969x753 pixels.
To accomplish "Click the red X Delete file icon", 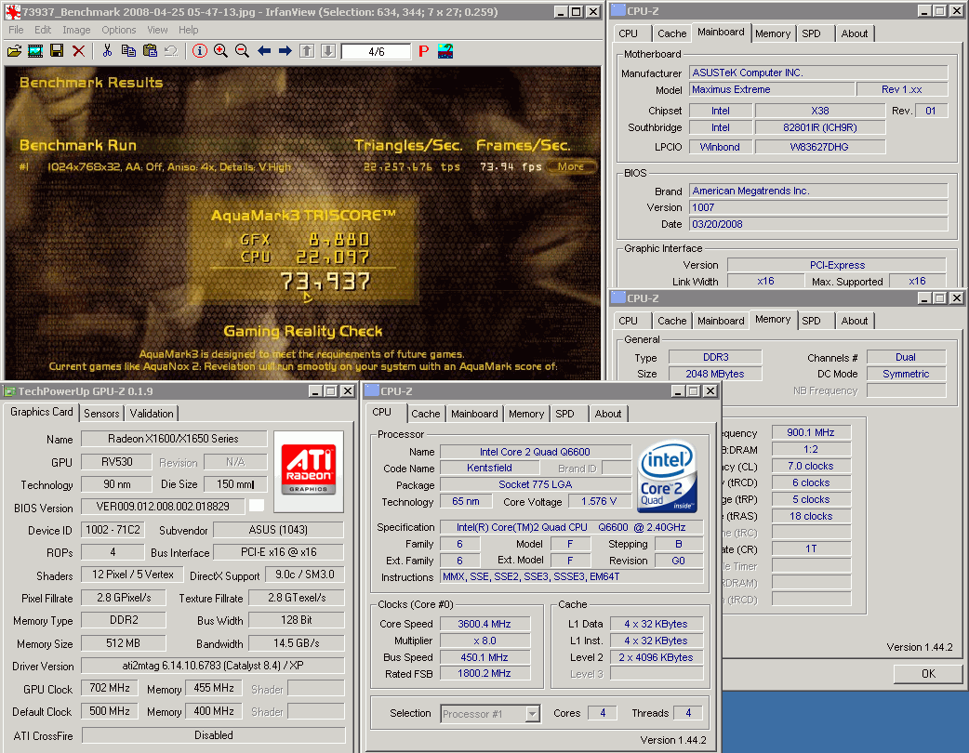I will pyautogui.click(x=78, y=50).
